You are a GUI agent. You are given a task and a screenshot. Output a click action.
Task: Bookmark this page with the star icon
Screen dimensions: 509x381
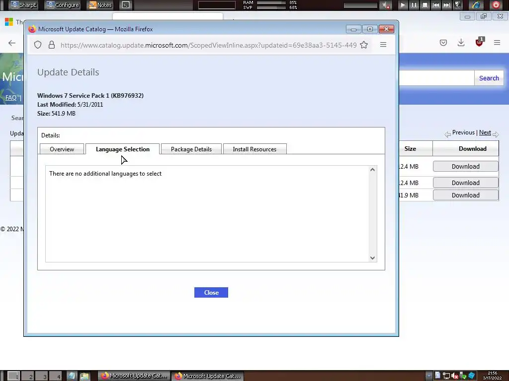click(364, 45)
